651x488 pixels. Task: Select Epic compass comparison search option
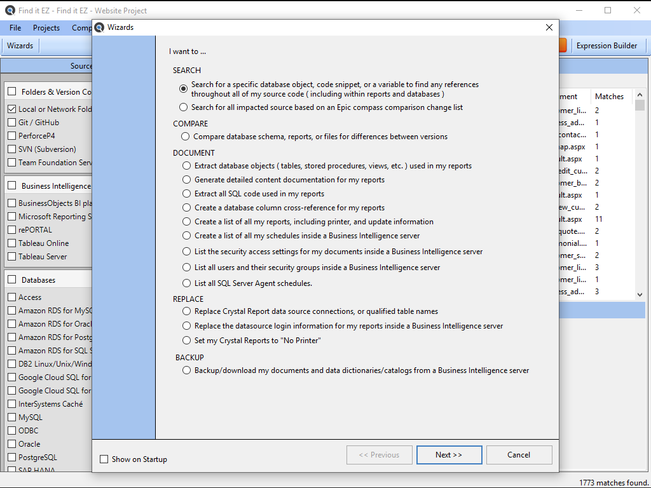point(184,107)
